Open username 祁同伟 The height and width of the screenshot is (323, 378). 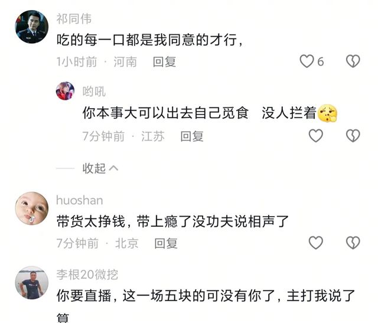coord(74,19)
